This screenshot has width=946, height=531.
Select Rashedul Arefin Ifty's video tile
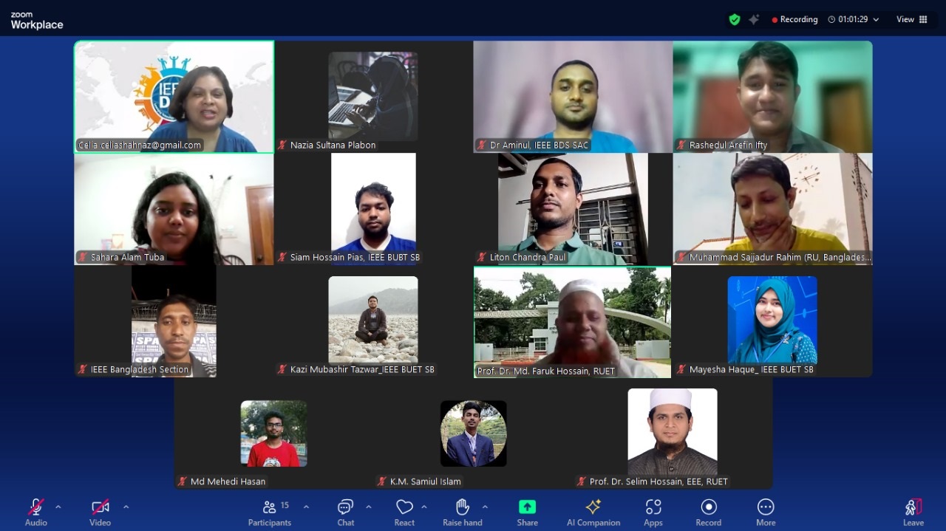[772, 97]
